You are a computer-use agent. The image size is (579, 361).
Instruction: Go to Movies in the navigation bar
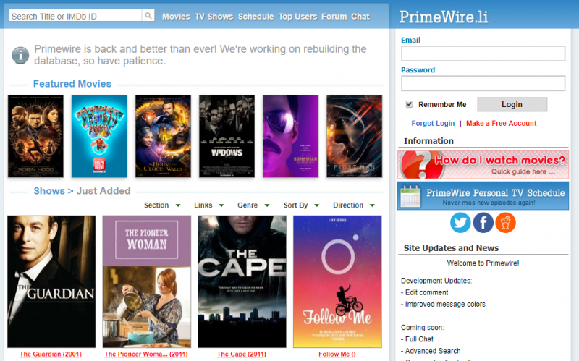(x=176, y=17)
